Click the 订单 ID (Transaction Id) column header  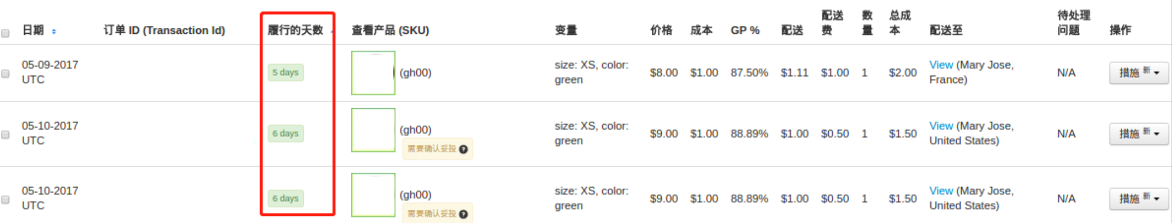pyautogui.click(x=164, y=31)
